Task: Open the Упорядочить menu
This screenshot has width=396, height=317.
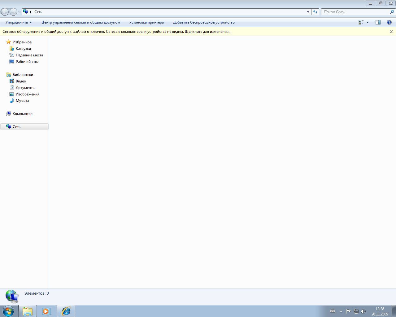Action: click(x=19, y=22)
